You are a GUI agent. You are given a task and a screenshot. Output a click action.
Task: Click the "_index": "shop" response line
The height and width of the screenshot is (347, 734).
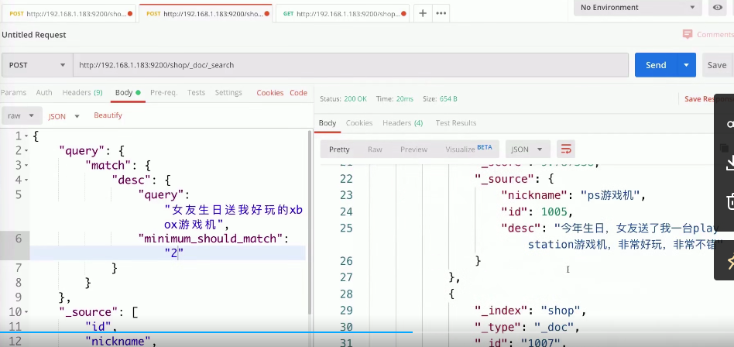[530, 310]
